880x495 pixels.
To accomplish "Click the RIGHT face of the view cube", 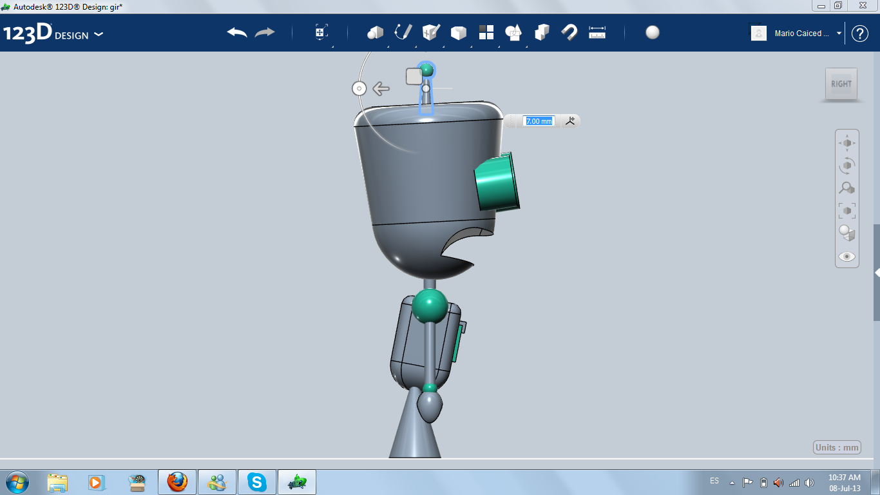I will point(841,84).
